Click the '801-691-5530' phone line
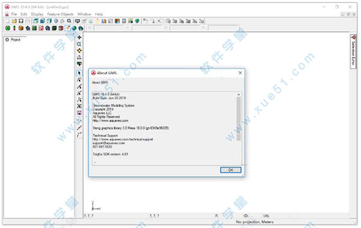The height and width of the screenshot is (228, 361). [102, 147]
